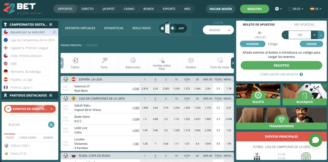Open the Directo menu
The height and width of the screenshot is (162, 328).
[x=87, y=9]
